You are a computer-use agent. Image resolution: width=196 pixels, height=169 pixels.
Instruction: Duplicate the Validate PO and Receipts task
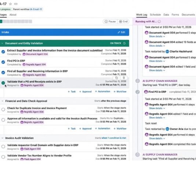tap(116, 78)
